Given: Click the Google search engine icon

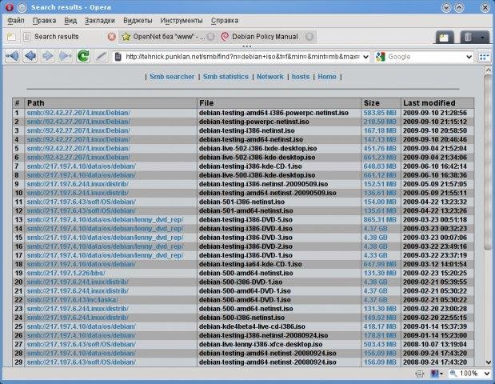Looking at the screenshot, I should pyautogui.click(x=381, y=57).
